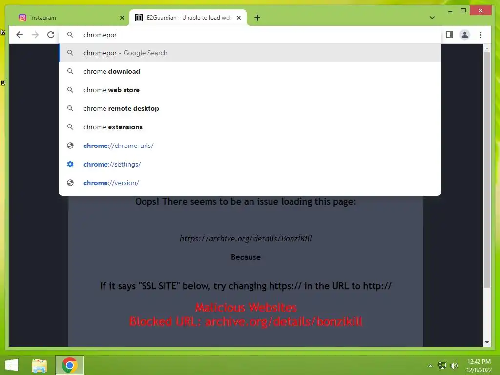The height and width of the screenshot is (375, 500).
Task: Click the page scrollbar up arrow
Action: 487,48
